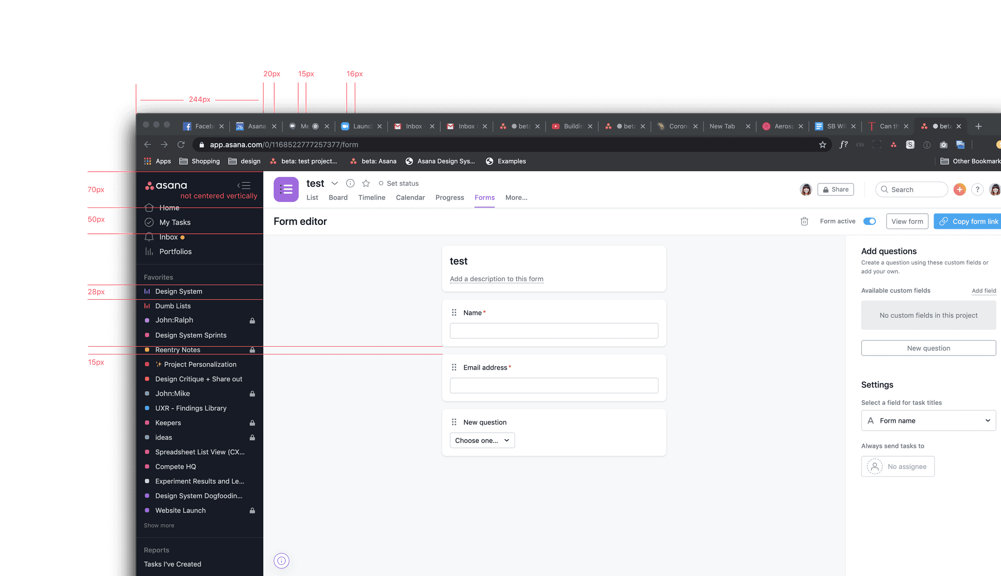Image resolution: width=1001 pixels, height=576 pixels.
Task: Click Add a description to this form
Action: pyautogui.click(x=496, y=279)
